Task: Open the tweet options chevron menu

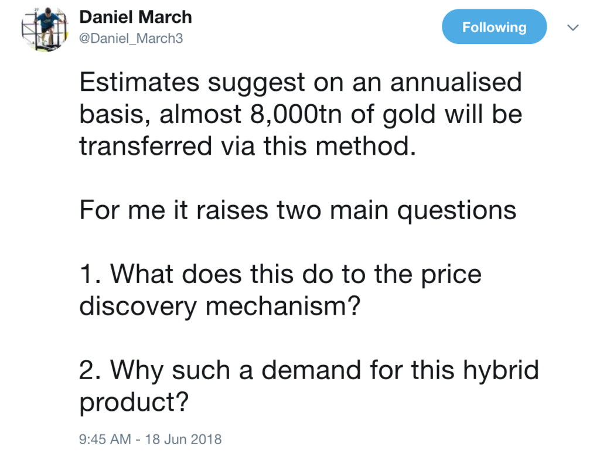Action: [x=572, y=27]
